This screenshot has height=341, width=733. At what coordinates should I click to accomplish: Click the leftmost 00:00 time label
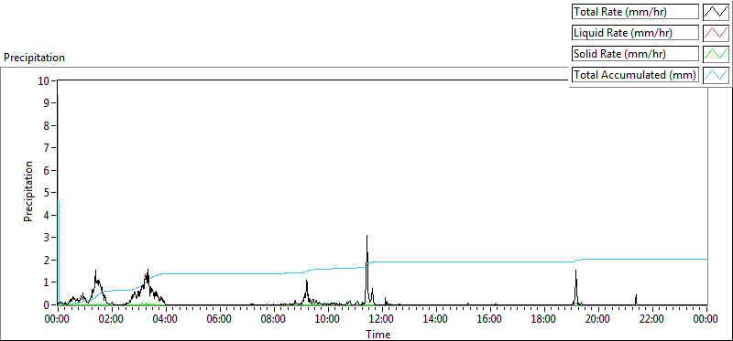tap(58, 320)
